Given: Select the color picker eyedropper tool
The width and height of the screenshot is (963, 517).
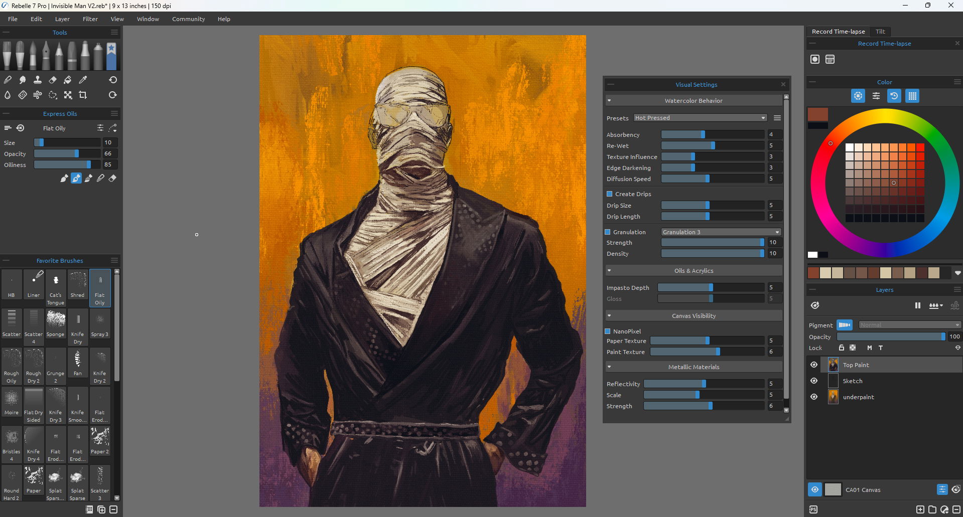Looking at the screenshot, I should tap(83, 80).
